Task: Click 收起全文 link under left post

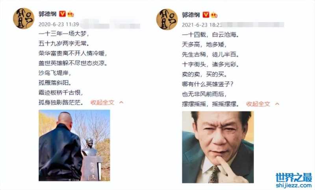Action: 102,102
